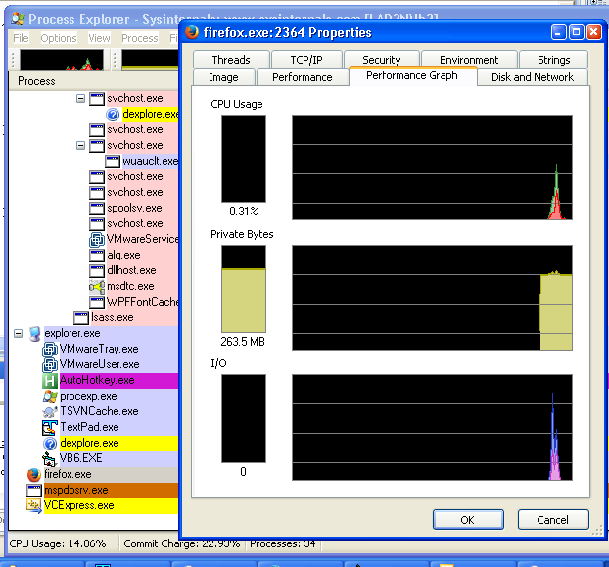Click the VB6.EXE icon
The image size is (609, 567).
(50, 458)
